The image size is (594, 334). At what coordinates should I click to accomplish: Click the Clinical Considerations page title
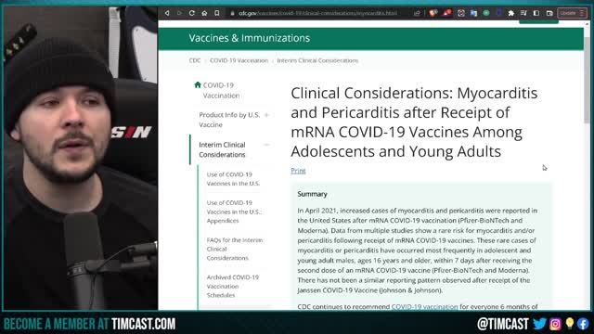(x=414, y=122)
